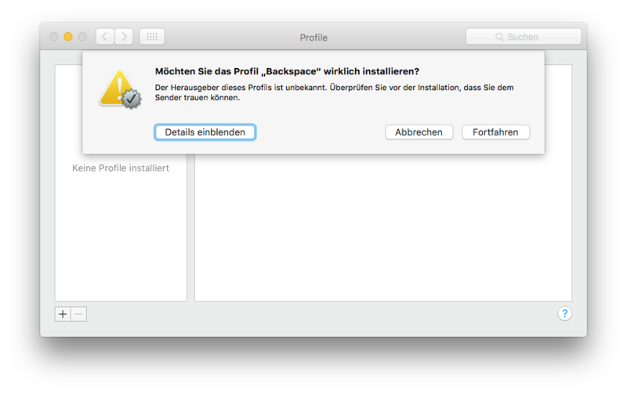Zoom the window using third titlebar button
The height and width of the screenshot is (394, 627).
(83, 37)
